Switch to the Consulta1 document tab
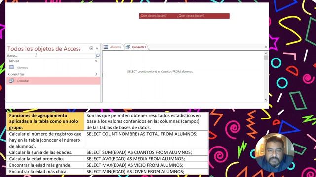Viewport: 316px width, 177px height. pyautogui.click(x=136, y=47)
